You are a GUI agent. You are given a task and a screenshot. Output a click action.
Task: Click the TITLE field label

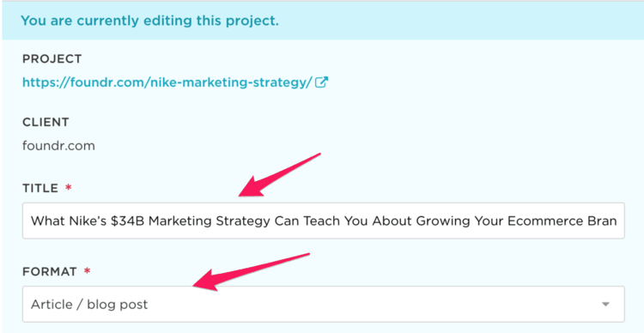click(x=40, y=189)
